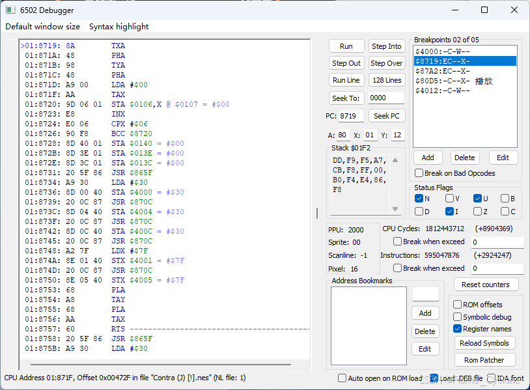Click the Run Line button
The width and height of the screenshot is (530, 390).
(346, 80)
